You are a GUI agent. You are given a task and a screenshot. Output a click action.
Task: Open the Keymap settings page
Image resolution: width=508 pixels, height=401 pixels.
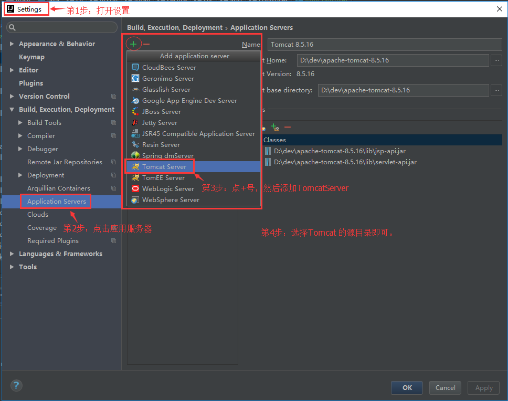(31, 57)
